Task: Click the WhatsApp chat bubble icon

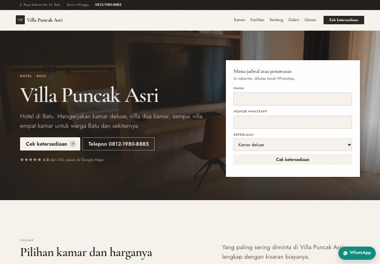Action: [x=345, y=253]
